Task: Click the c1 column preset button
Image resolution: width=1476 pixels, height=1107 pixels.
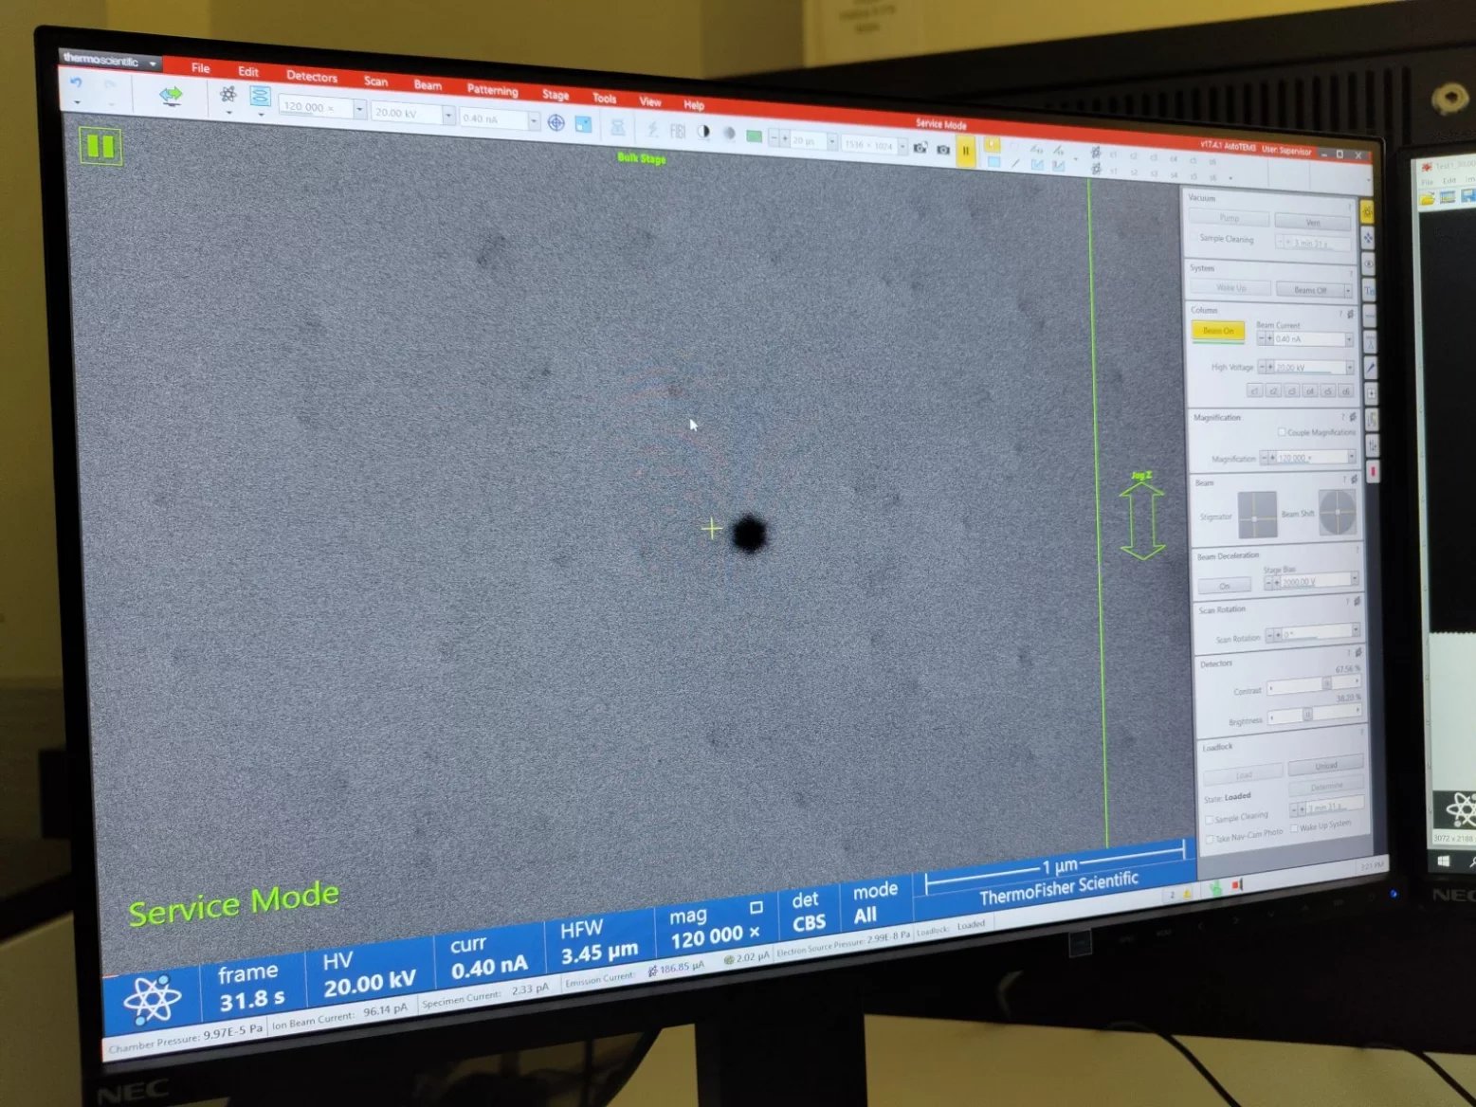Action: tap(1254, 390)
